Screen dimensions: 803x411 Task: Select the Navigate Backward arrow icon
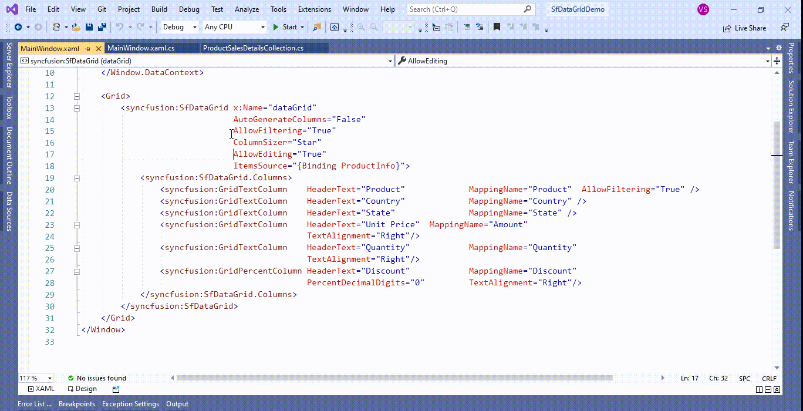(19, 27)
